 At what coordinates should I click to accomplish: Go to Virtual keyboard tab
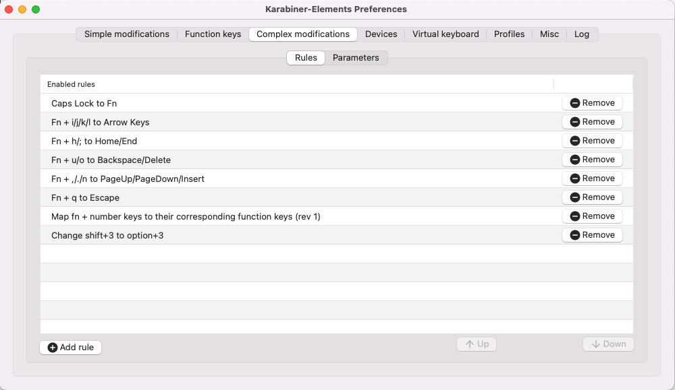(x=445, y=34)
